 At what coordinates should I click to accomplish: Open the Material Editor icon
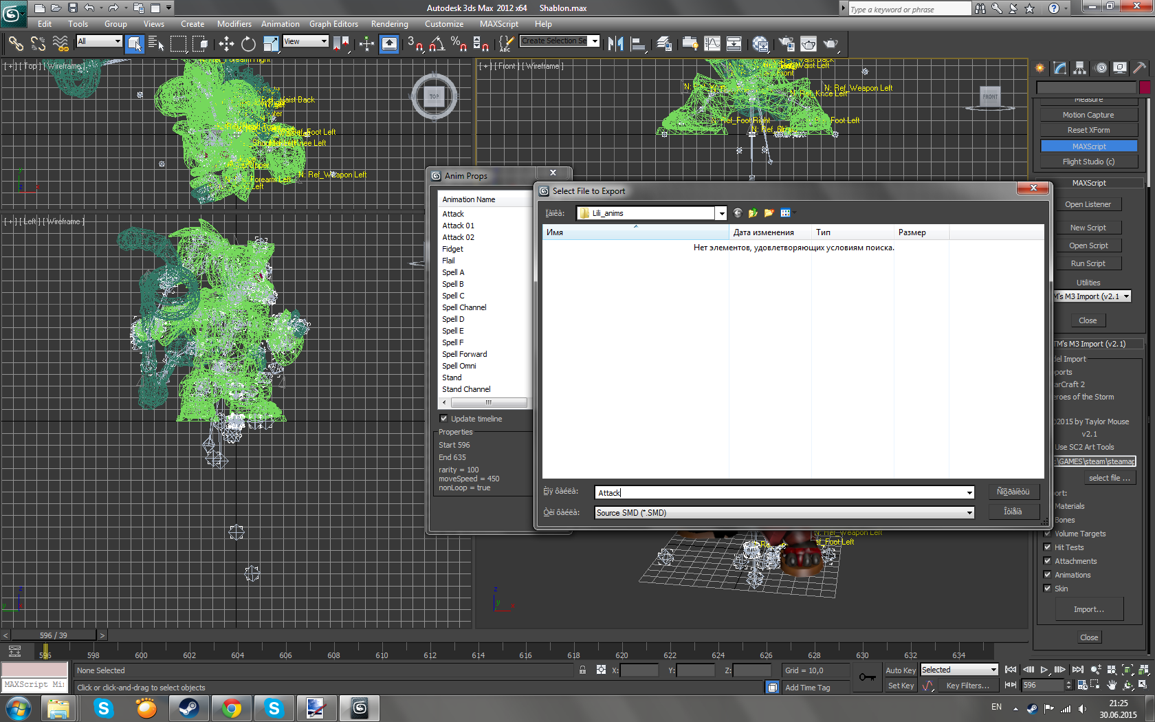760,44
